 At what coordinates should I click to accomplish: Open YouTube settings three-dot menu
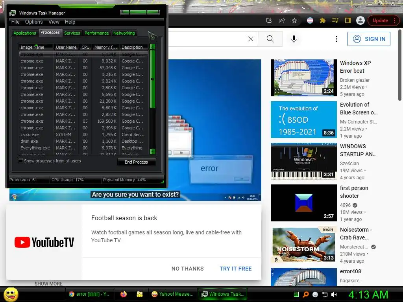pos(336,39)
